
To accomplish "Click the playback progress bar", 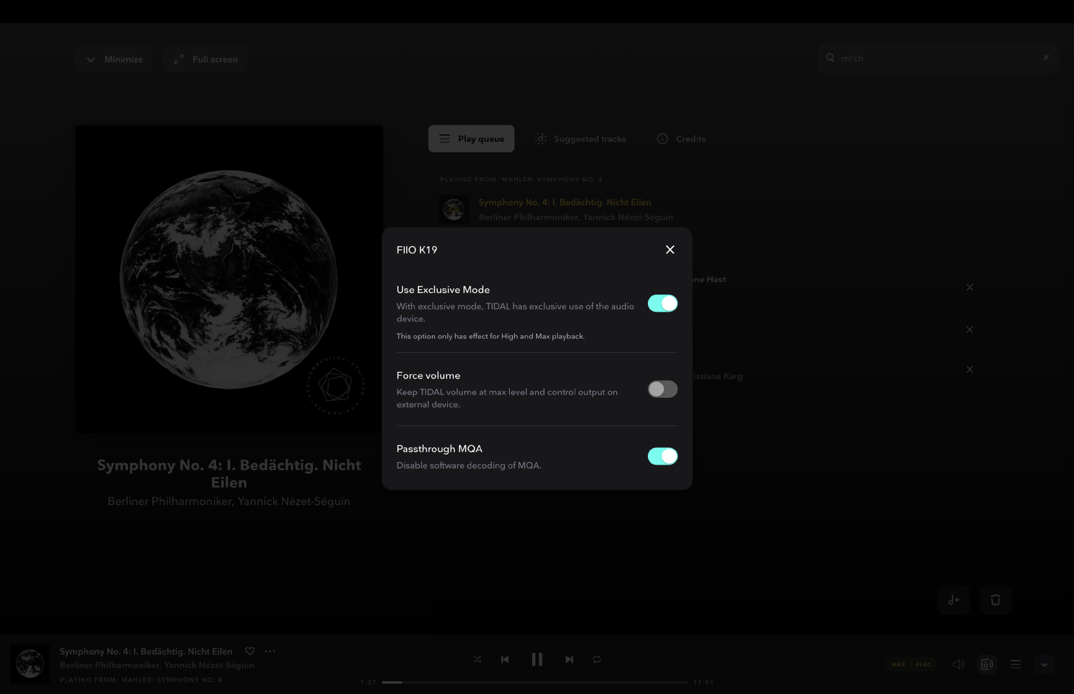I will pyautogui.click(x=535, y=682).
